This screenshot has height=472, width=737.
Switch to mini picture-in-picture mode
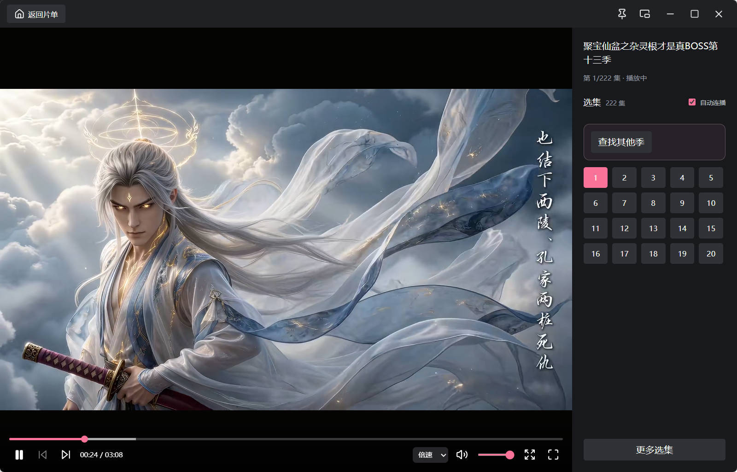click(x=645, y=14)
